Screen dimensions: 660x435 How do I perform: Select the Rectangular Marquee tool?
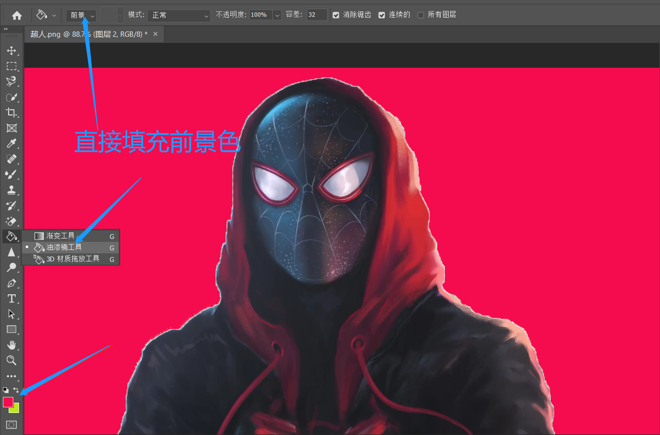pyautogui.click(x=11, y=66)
